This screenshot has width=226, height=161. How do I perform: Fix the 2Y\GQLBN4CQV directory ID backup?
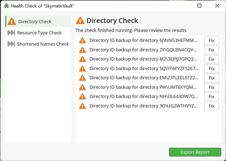212,50
